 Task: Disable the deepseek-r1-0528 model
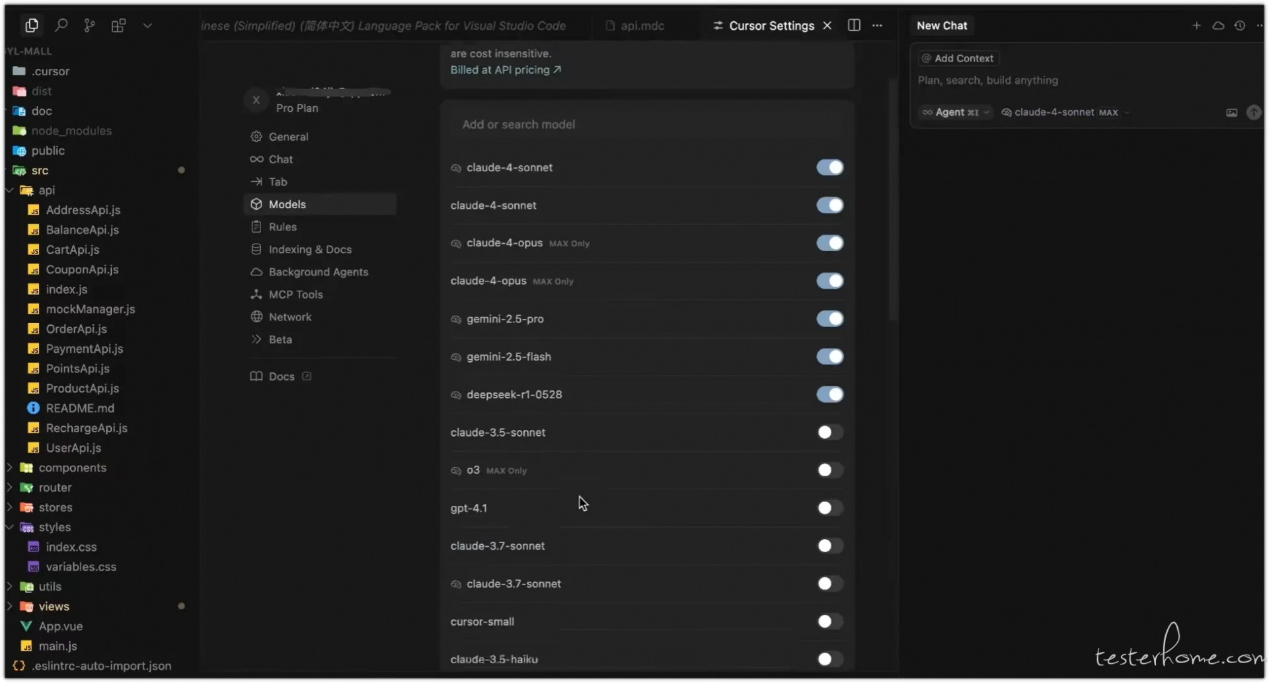coord(829,394)
